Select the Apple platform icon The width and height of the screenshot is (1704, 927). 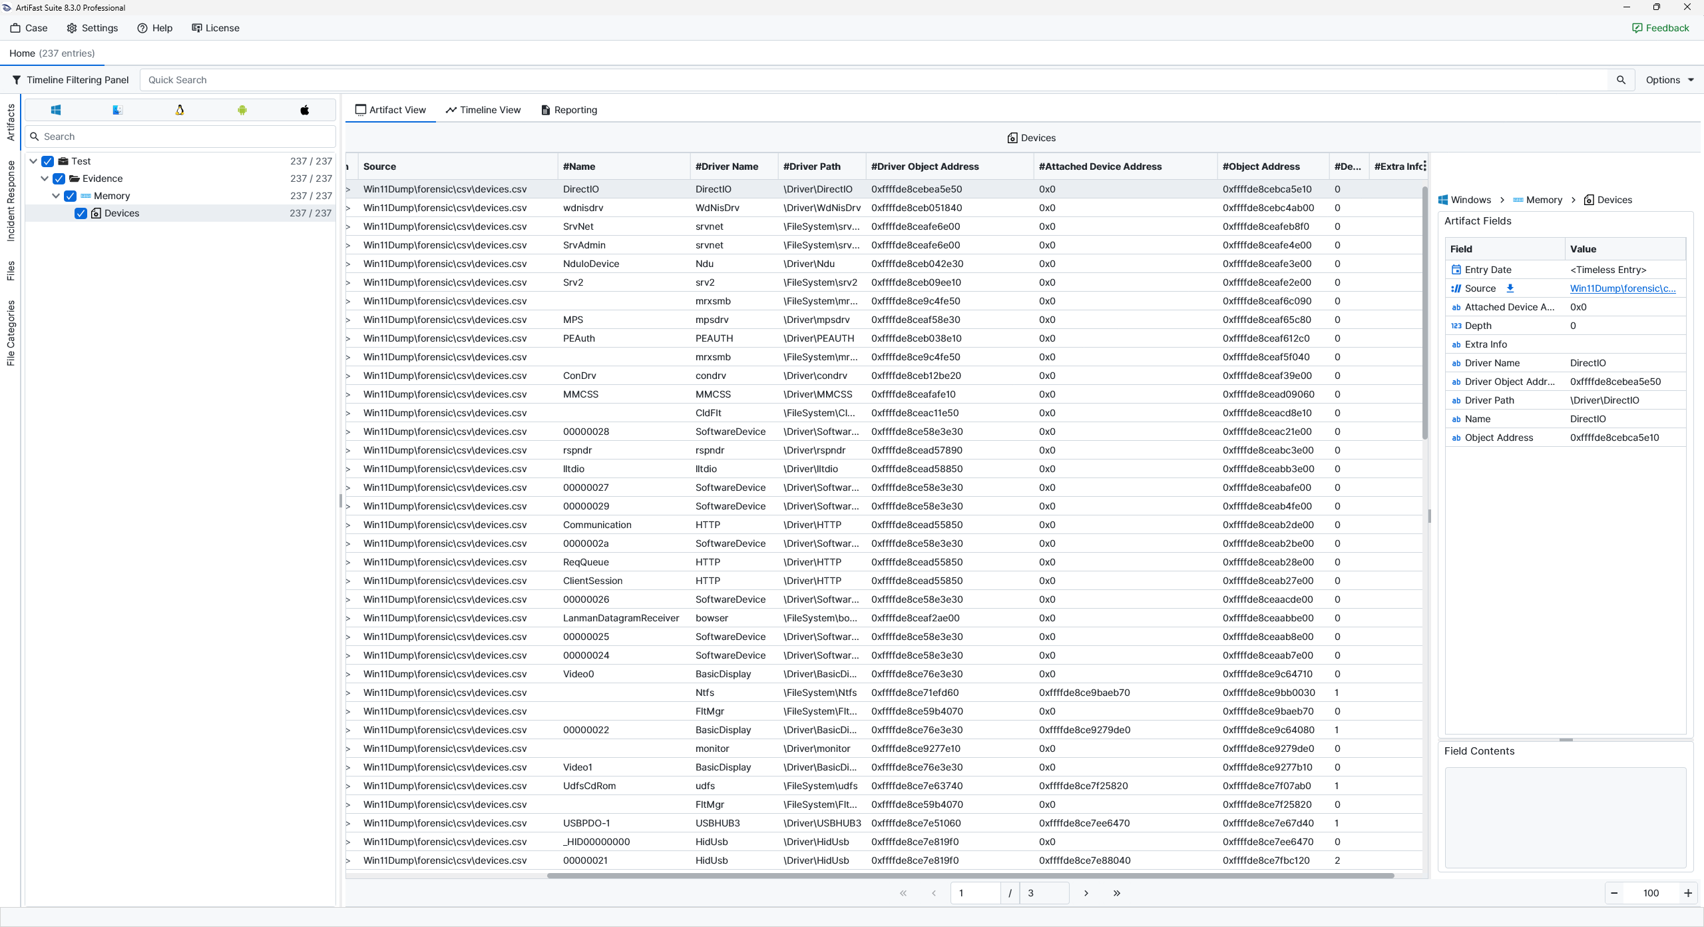click(x=304, y=110)
